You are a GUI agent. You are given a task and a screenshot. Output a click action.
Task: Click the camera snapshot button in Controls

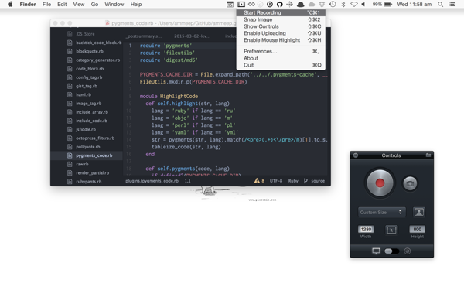click(x=410, y=183)
